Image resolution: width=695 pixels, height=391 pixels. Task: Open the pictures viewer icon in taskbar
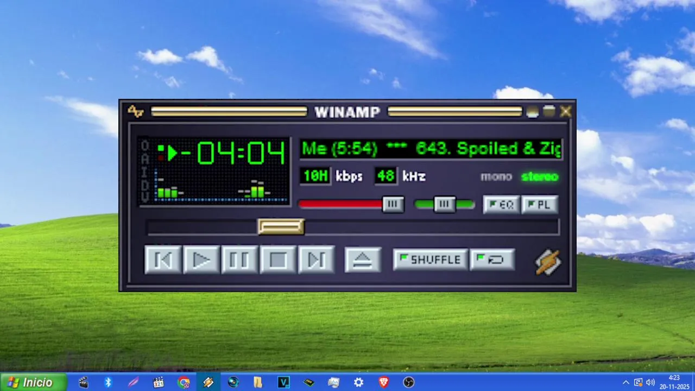[x=333, y=382]
